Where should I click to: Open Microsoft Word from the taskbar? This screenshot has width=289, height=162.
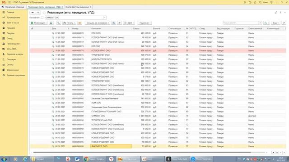click(x=77, y=159)
